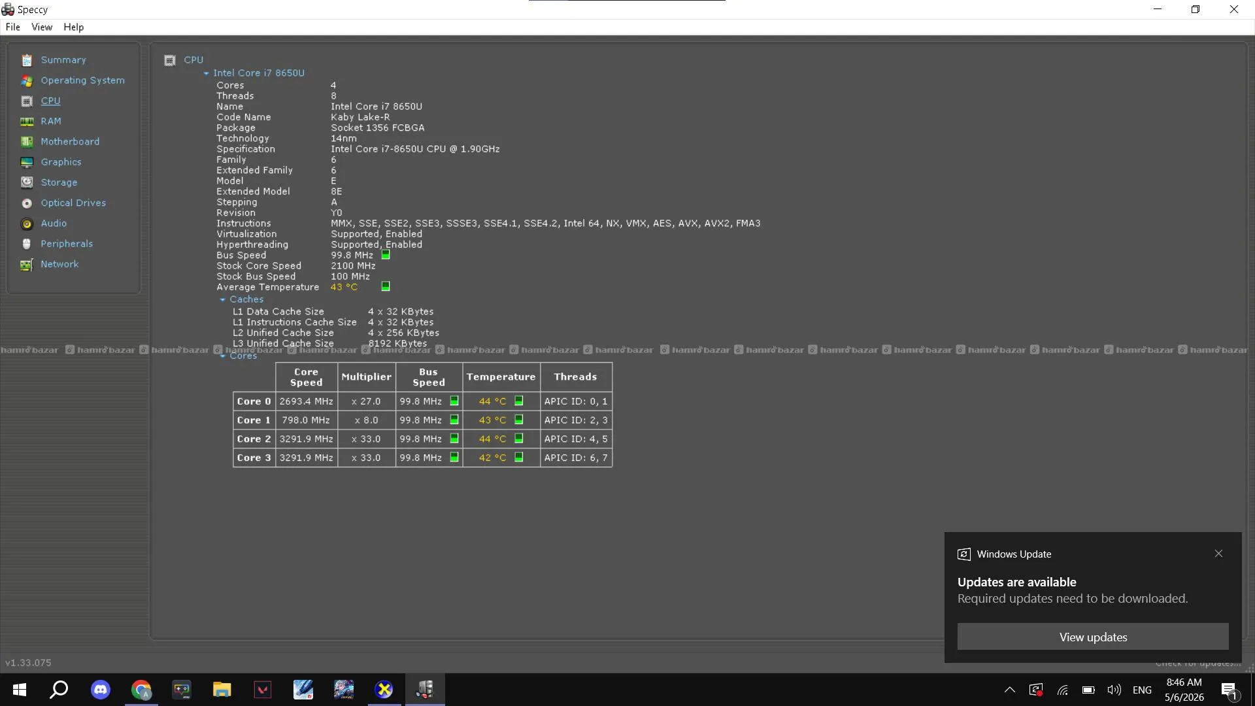Switch to the RAM section

tap(51, 122)
